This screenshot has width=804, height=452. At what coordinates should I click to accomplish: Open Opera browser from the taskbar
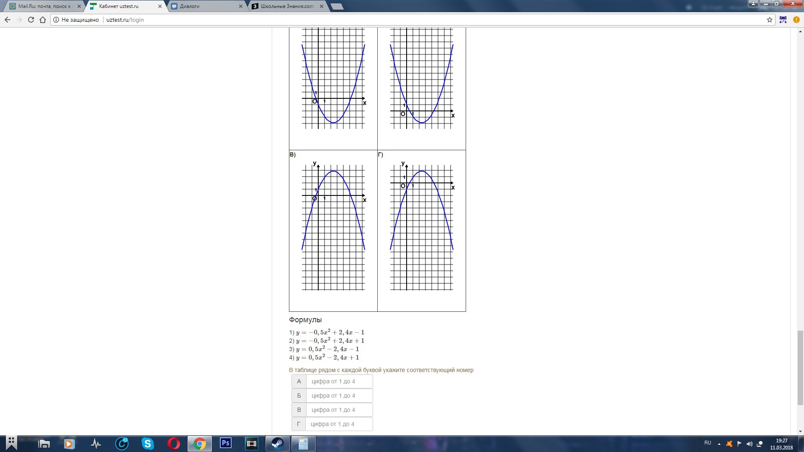(174, 444)
